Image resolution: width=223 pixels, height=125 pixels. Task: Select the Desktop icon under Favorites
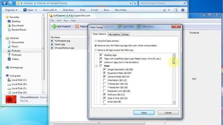(9, 21)
